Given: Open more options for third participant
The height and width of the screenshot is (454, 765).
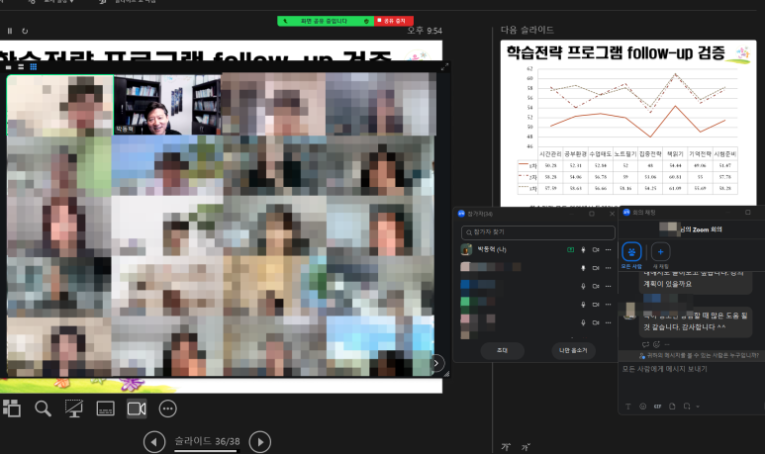Looking at the screenshot, I should (x=609, y=286).
